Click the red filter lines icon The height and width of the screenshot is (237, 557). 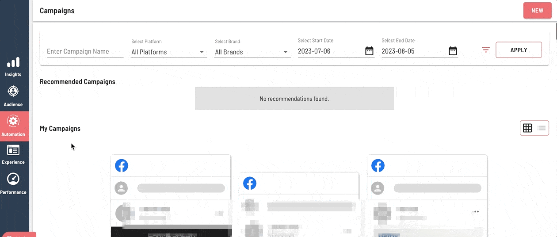pyautogui.click(x=486, y=50)
